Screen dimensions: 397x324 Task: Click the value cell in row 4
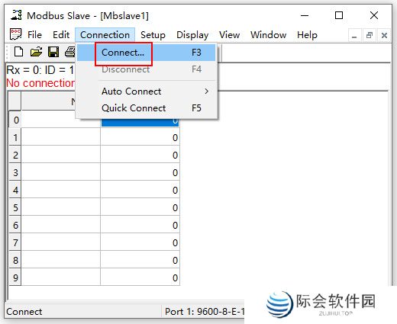pos(140,190)
